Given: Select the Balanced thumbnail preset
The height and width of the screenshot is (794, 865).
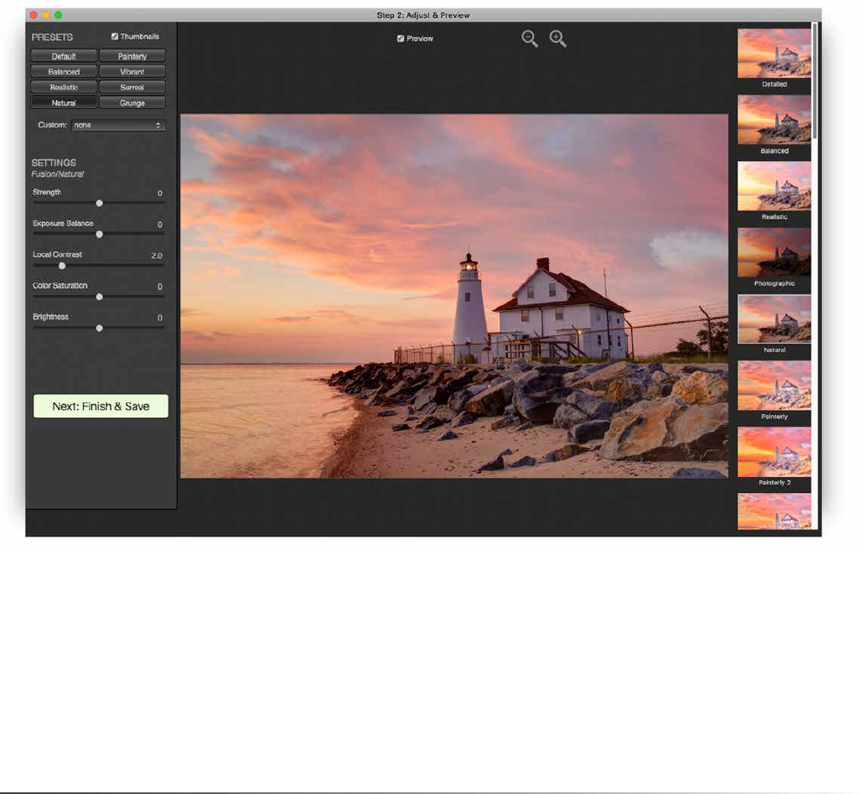Looking at the screenshot, I should tap(774, 120).
